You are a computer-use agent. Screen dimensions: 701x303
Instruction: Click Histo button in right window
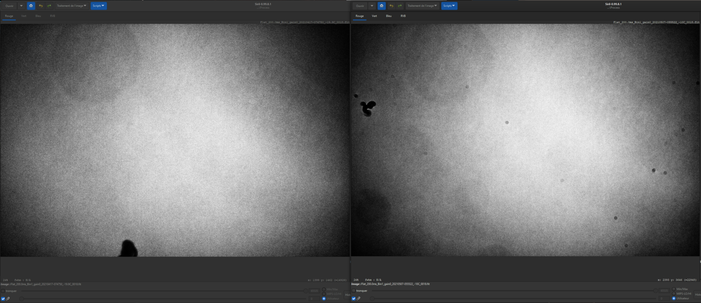coord(698,295)
